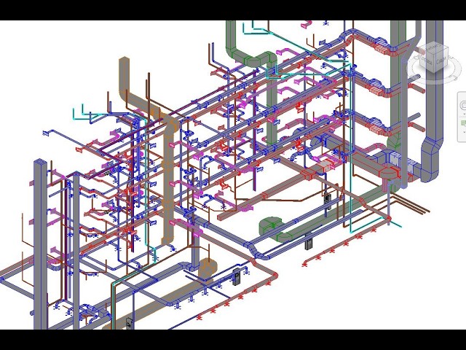Expand the zoom tool dropdown arrow

click(463, 131)
